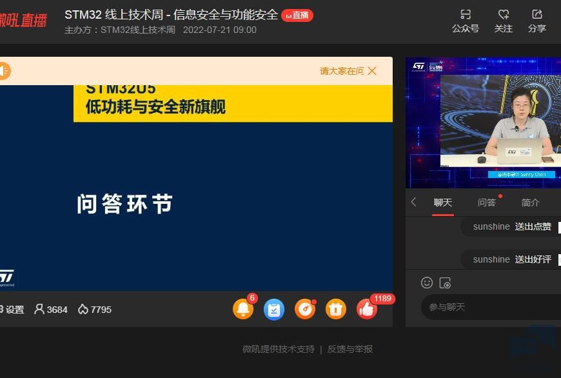
Task: Click the 反馈与举报 footer link
Action: coord(350,349)
